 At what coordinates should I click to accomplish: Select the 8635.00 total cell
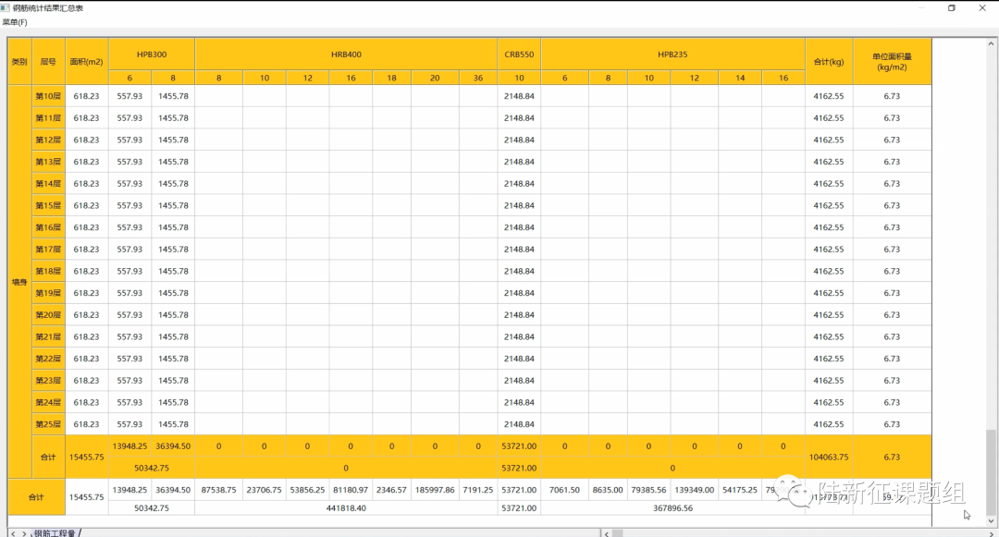[x=608, y=490]
